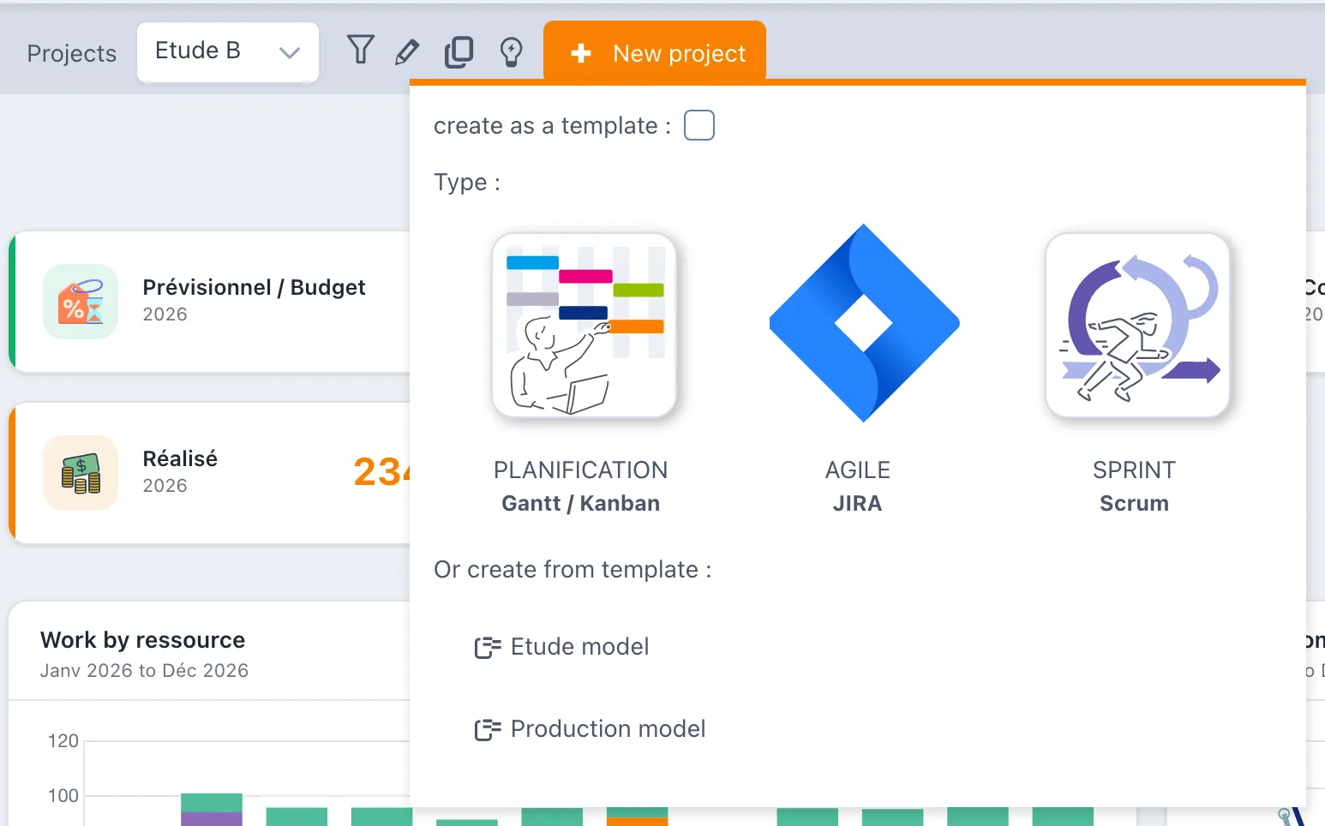
Task: Click the purple segment of the chart bar
Action: (212, 818)
